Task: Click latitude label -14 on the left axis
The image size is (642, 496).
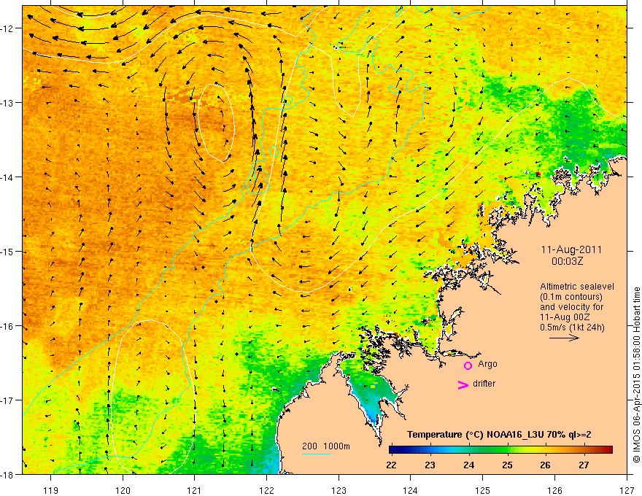Action: pyautogui.click(x=8, y=177)
